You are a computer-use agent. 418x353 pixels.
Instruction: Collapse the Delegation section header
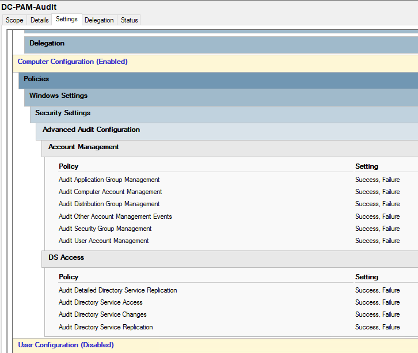[x=47, y=44]
